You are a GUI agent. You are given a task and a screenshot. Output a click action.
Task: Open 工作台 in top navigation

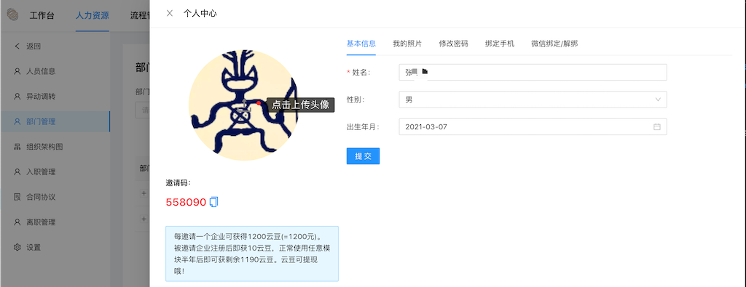coord(42,15)
